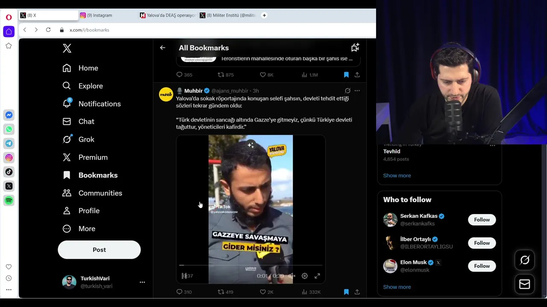Click add bookmark folder icon
The height and width of the screenshot is (307, 547).
(355, 47)
